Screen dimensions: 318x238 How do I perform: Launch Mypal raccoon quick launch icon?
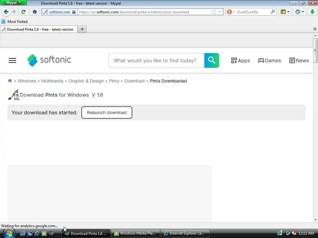tap(51, 233)
